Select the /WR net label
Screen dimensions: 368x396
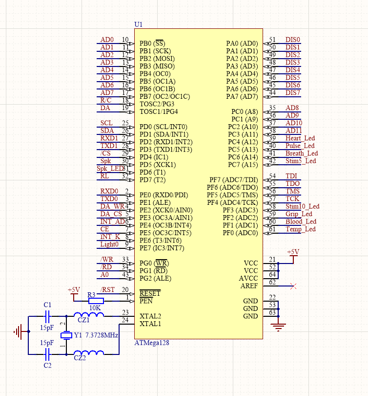pyautogui.click(x=107, y=260)
